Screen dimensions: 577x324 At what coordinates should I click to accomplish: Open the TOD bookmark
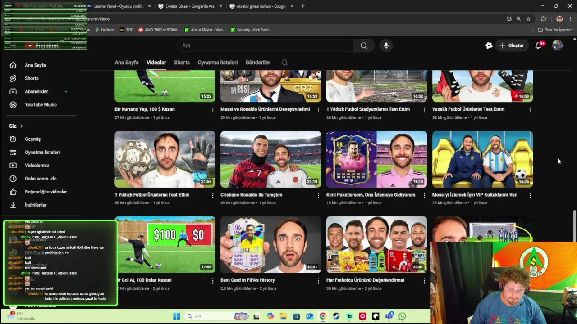(x=126, y=30)
